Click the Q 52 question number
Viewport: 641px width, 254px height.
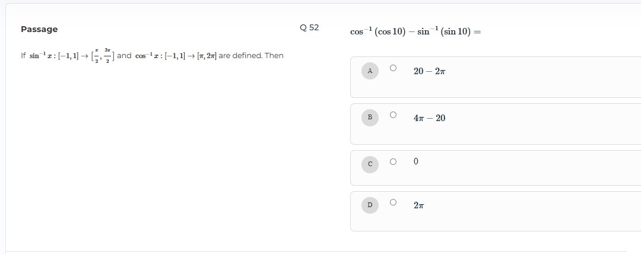pyautogui.click(x=309, y=28)
